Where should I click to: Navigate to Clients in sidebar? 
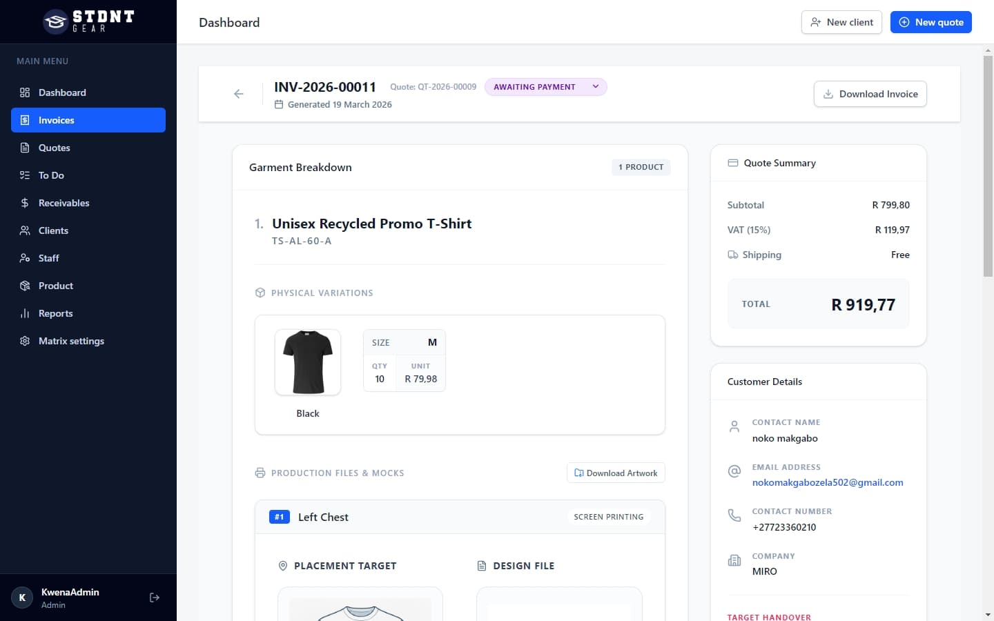88,230
